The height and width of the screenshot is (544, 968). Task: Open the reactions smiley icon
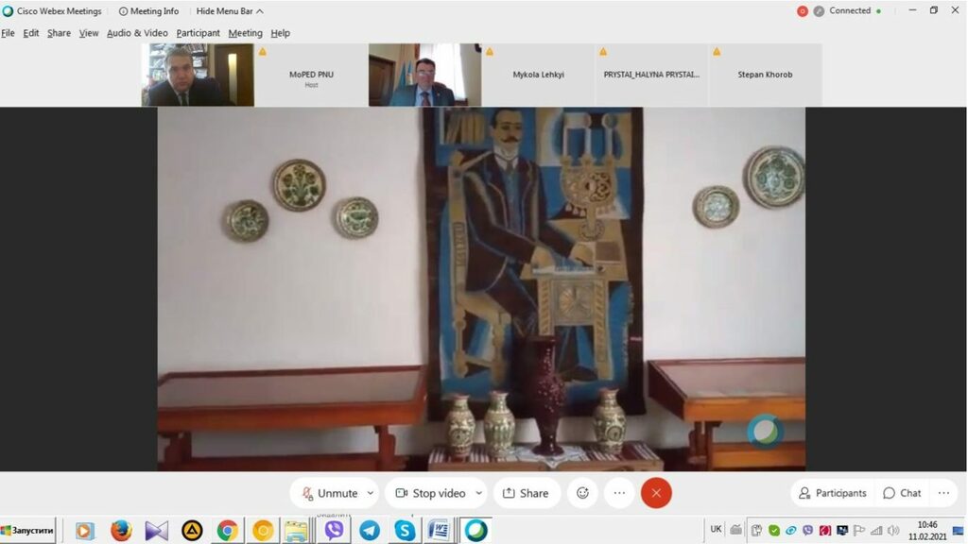click(582, 493)
